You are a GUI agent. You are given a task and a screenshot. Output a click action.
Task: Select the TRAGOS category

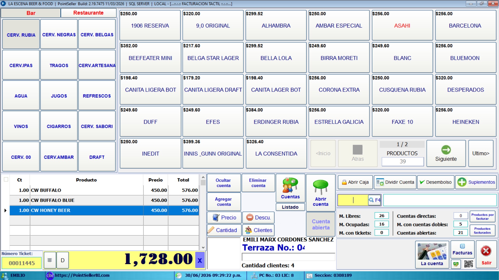[x=59, y=65]
